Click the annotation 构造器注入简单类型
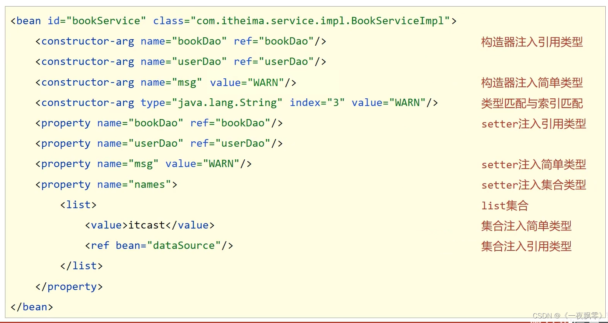Screen dimensions: 608x323 [532, 83]
